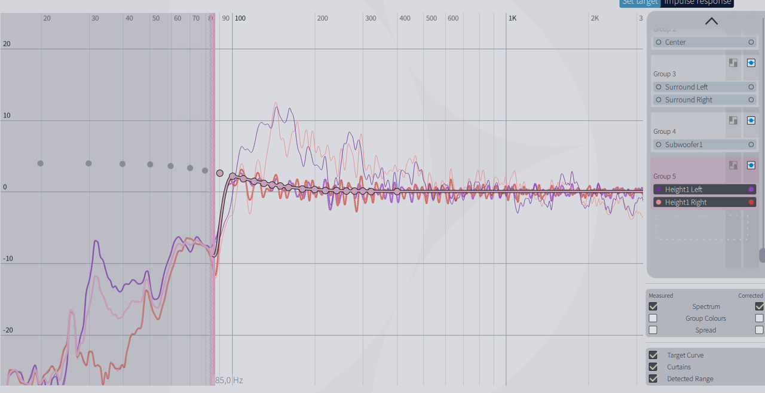This screenshot has height=393, width=765.
Task: Toggle Group 5 blue view icon
Action: (x=751, y=165)
